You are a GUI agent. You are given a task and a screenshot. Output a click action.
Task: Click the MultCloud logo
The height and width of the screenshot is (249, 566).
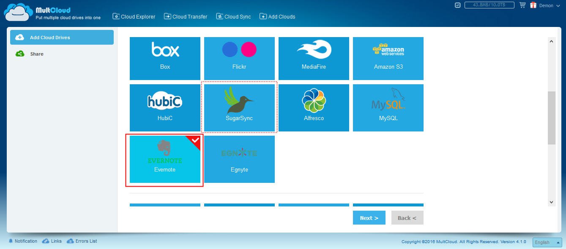click(x=52, y=12)
